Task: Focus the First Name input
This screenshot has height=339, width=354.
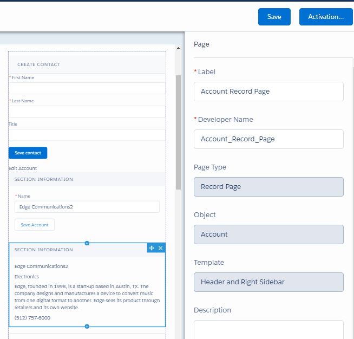Action: click(87, 88)
